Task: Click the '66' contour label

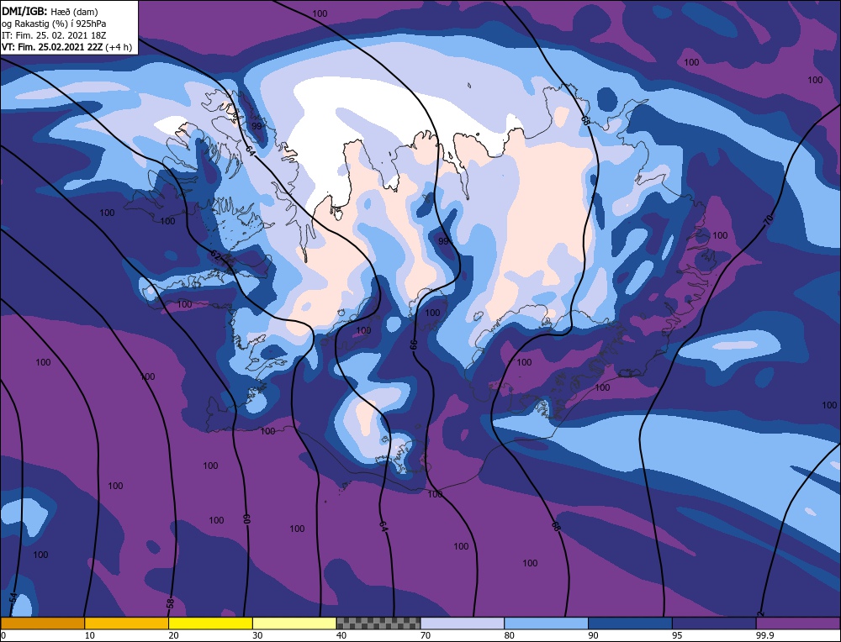Action: [414, 345]
